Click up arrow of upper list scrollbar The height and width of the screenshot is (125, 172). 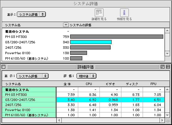pyautogui.click(x=167, y=30)
